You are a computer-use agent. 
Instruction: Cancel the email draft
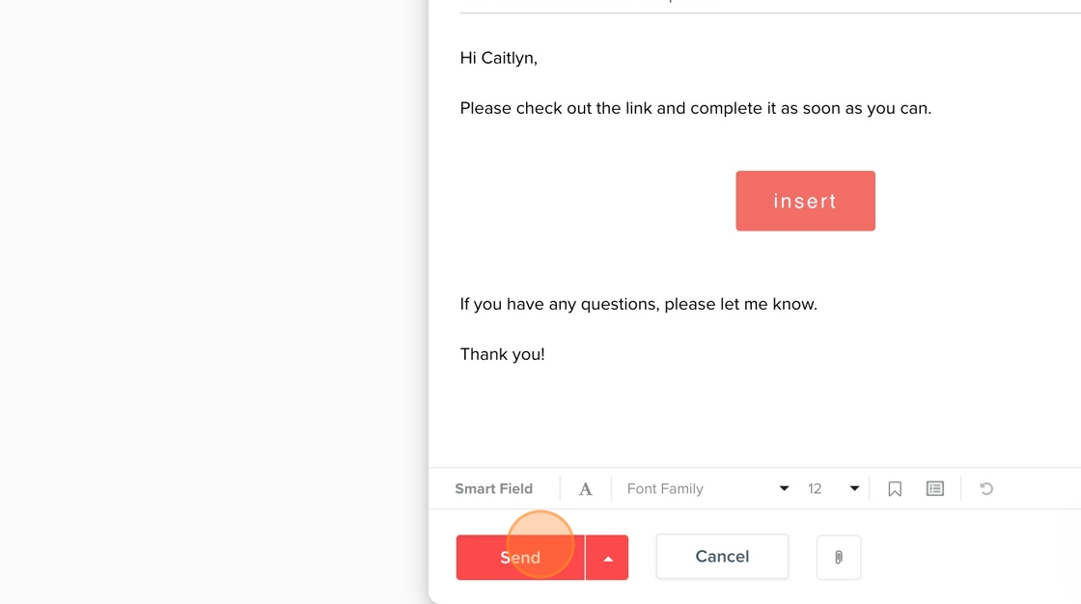(x=722, y=557)
